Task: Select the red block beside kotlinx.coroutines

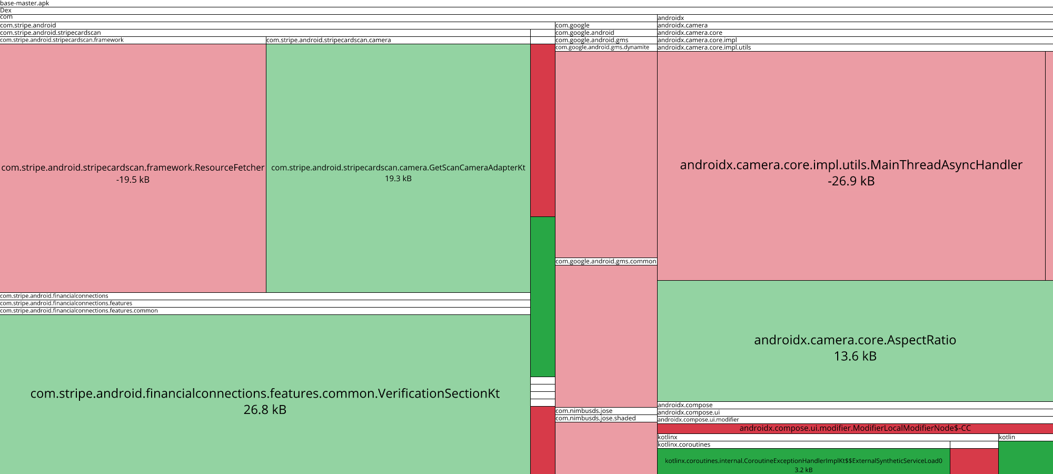Action: click(x=974, y=461)
